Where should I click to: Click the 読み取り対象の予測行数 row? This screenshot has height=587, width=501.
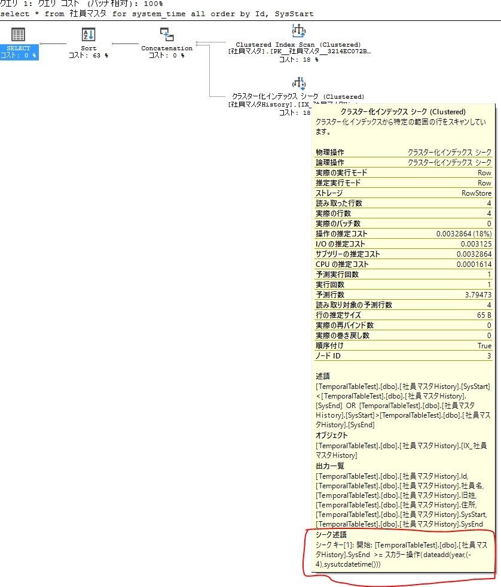click(404, 305)
